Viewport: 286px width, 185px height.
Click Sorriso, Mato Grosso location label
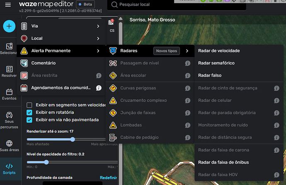pyautogui.click(x=152, y=20)
